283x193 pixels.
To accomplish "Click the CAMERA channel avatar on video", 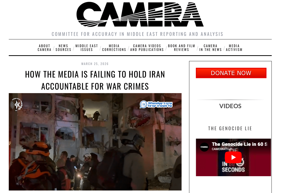I will tap(204, 147).
